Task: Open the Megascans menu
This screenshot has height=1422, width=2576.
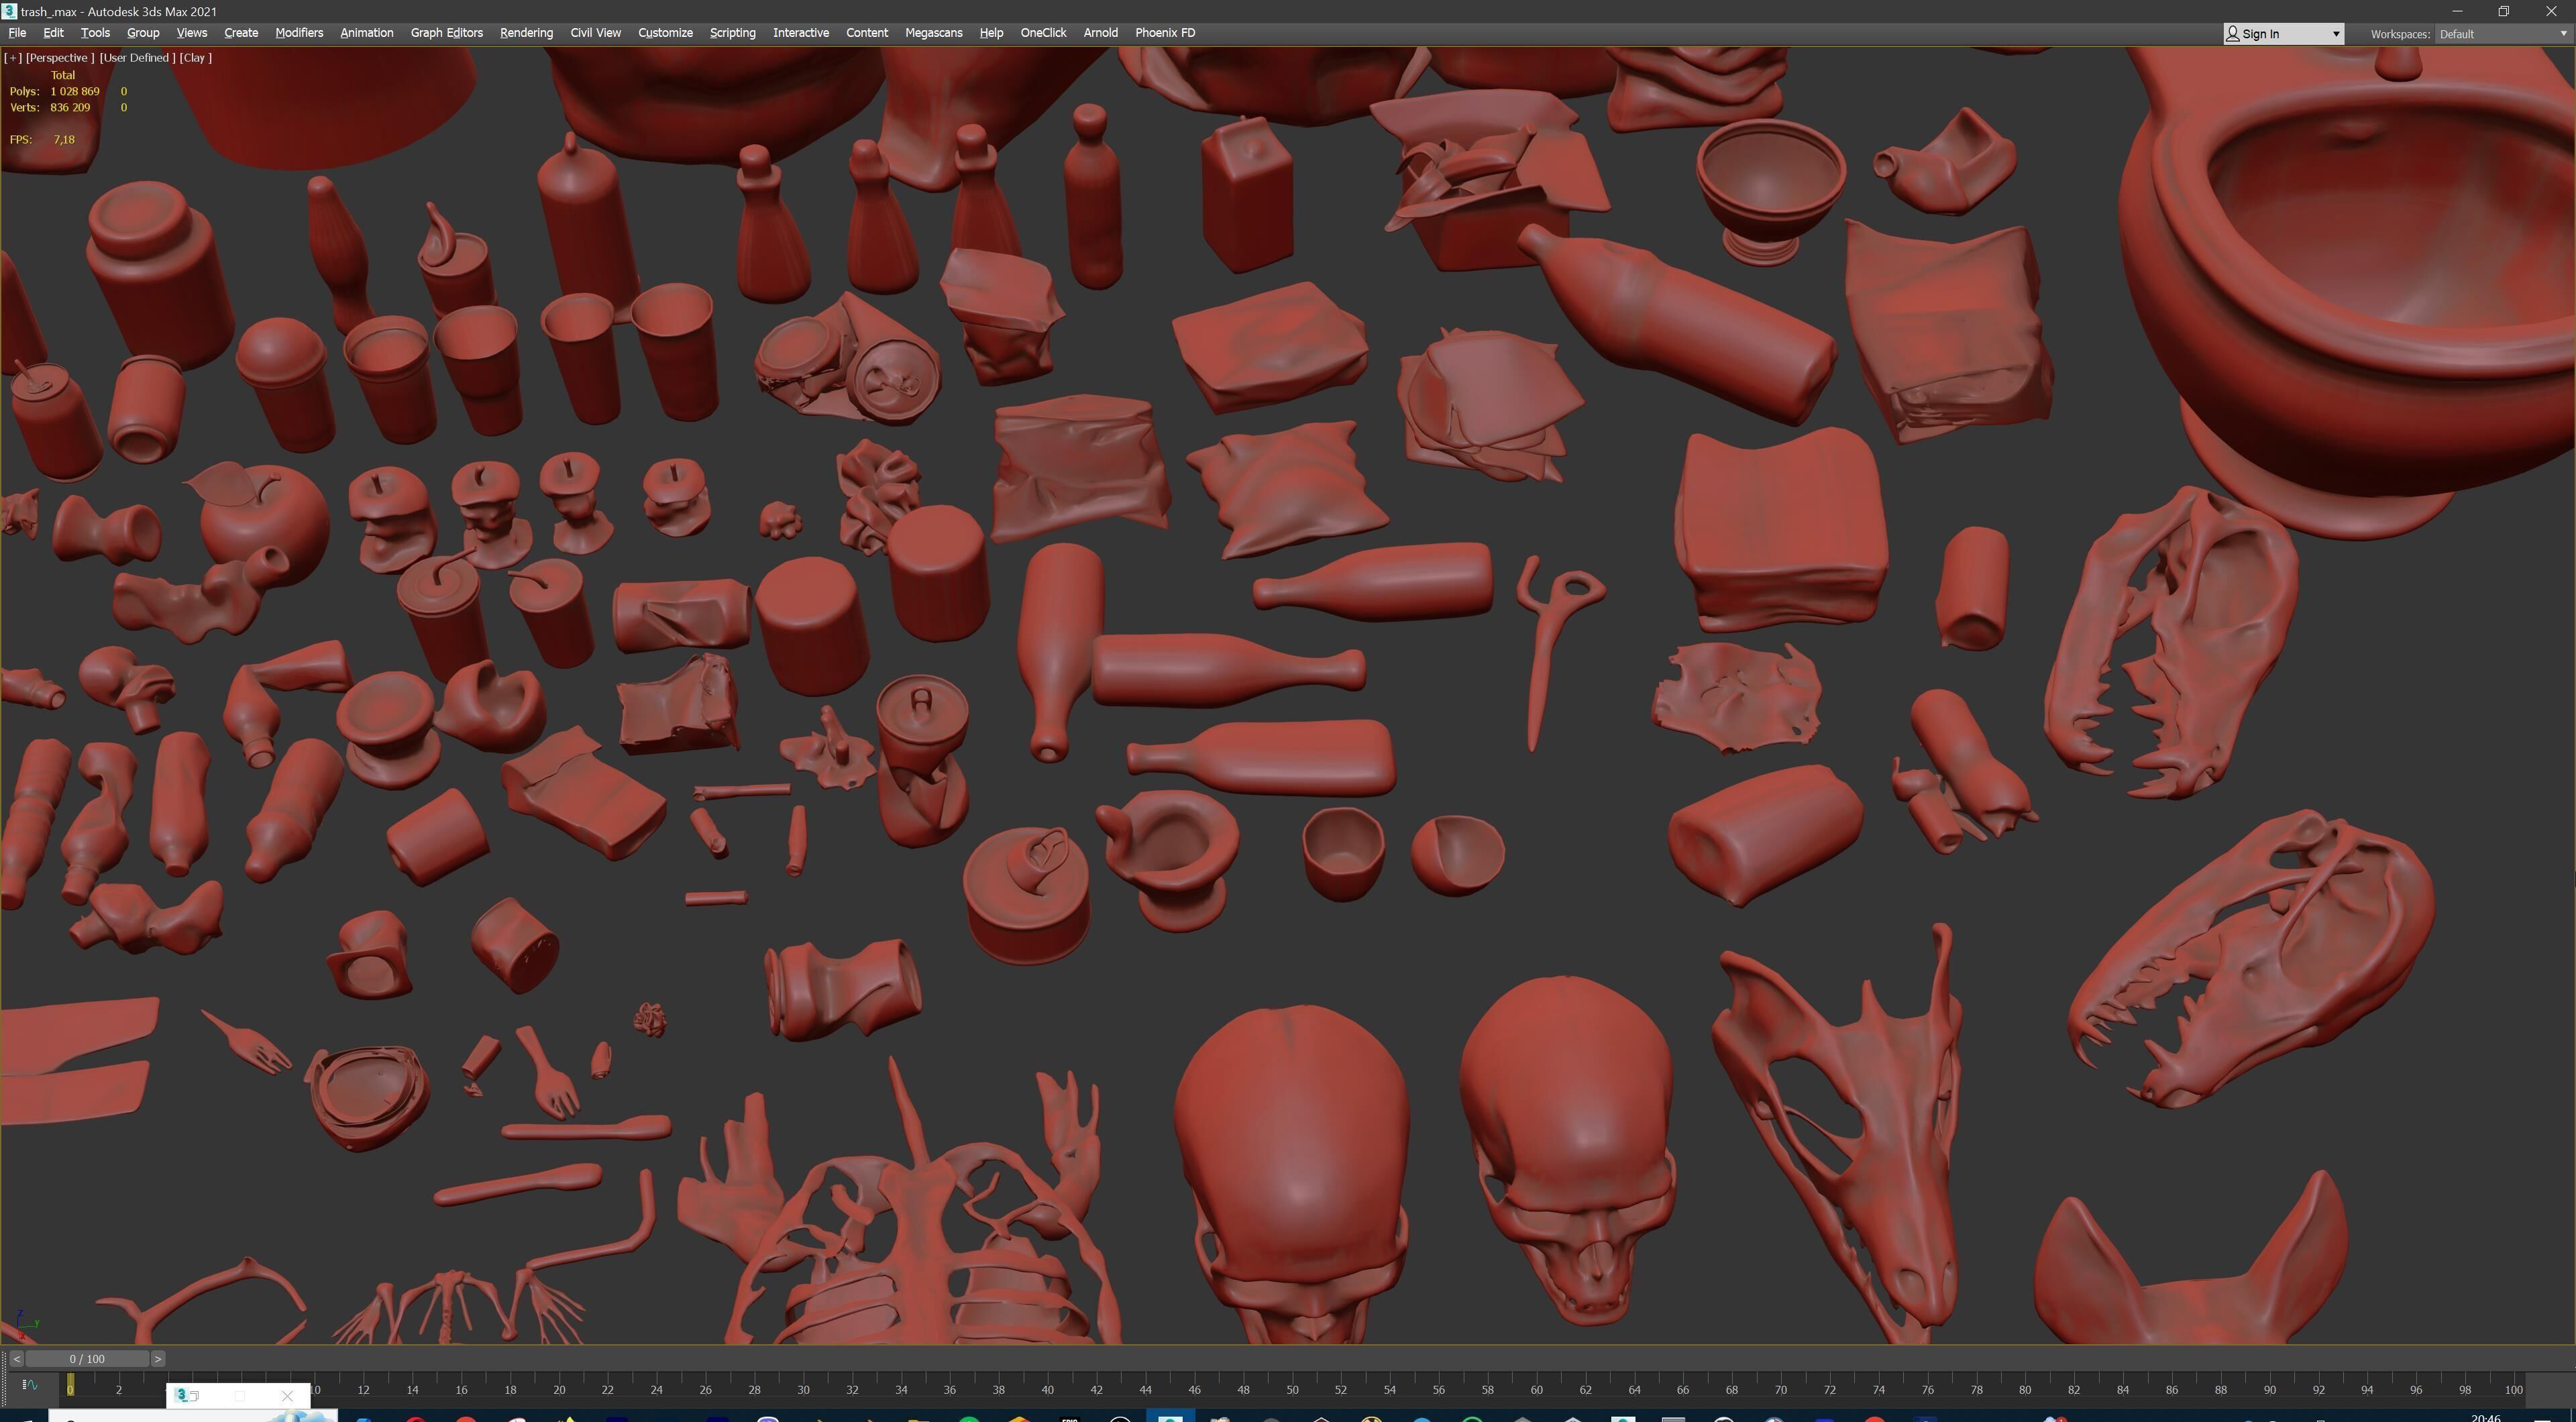Action: [934, 33]
